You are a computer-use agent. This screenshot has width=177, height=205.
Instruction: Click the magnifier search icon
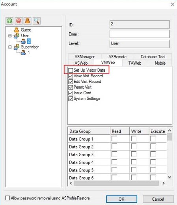coord(36,21)
